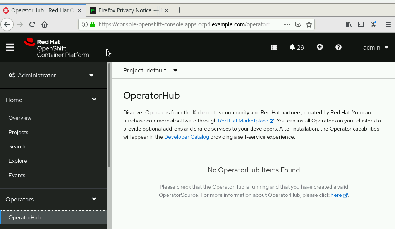Switch the Administrator perspective dropdown
The height and width of the screenshot is (229, 395).
click(51, 75)
